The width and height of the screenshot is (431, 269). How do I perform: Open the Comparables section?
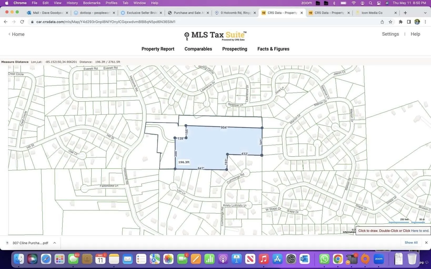coord(198,49)
